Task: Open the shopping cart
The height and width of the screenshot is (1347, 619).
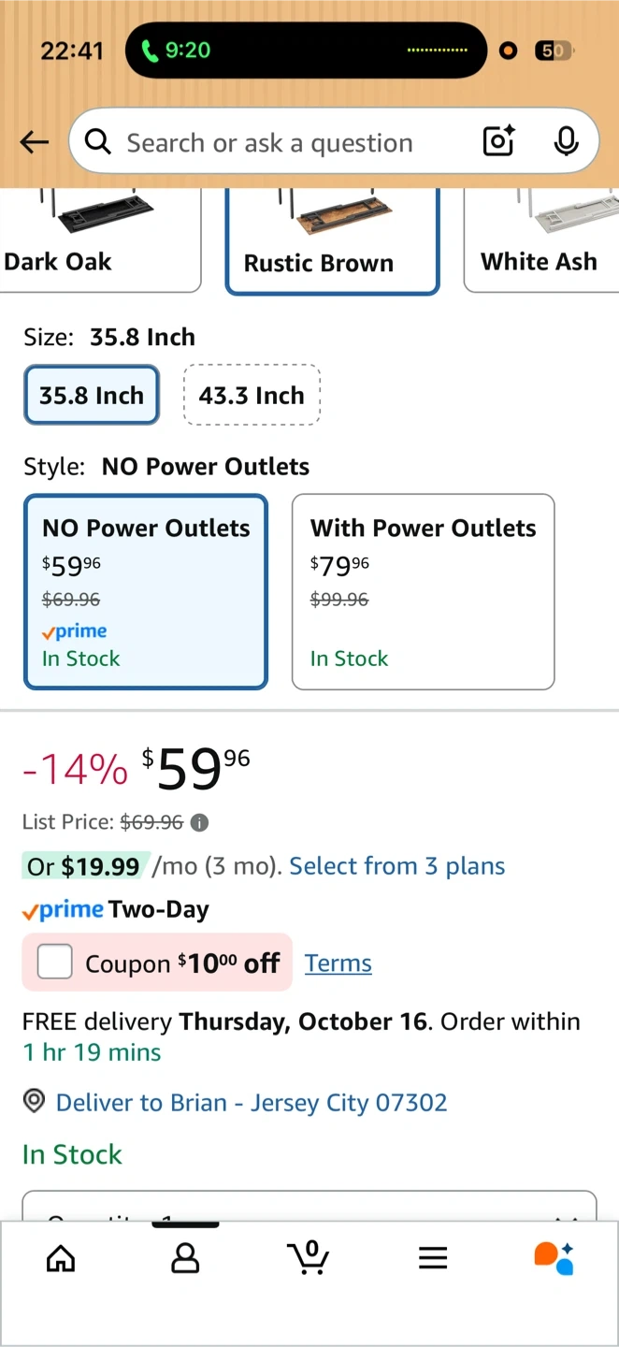Action: pos(309,1258)
